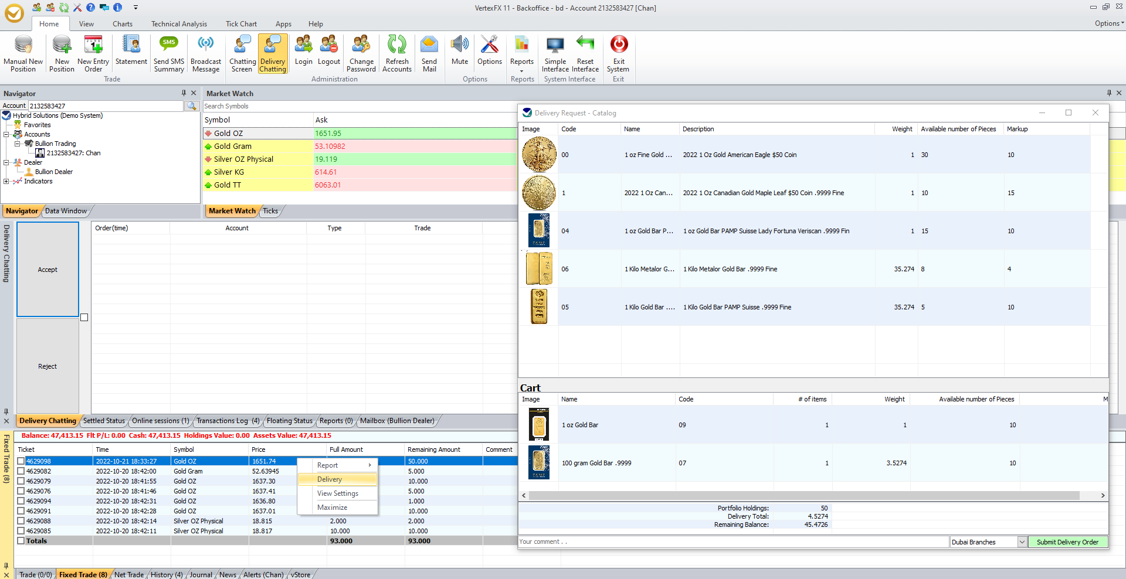
Task: Open the Broadcast Message tool
Action: pos(206,46)
